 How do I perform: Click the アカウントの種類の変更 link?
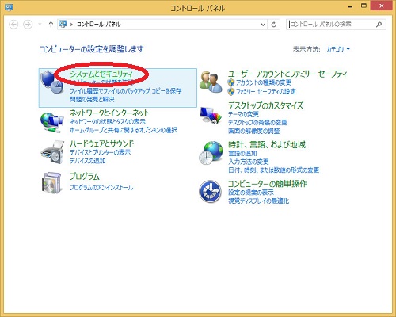tap(264, 82)
